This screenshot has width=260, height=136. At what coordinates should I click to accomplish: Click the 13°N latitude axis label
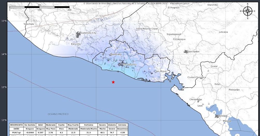(x=4, y=87)
